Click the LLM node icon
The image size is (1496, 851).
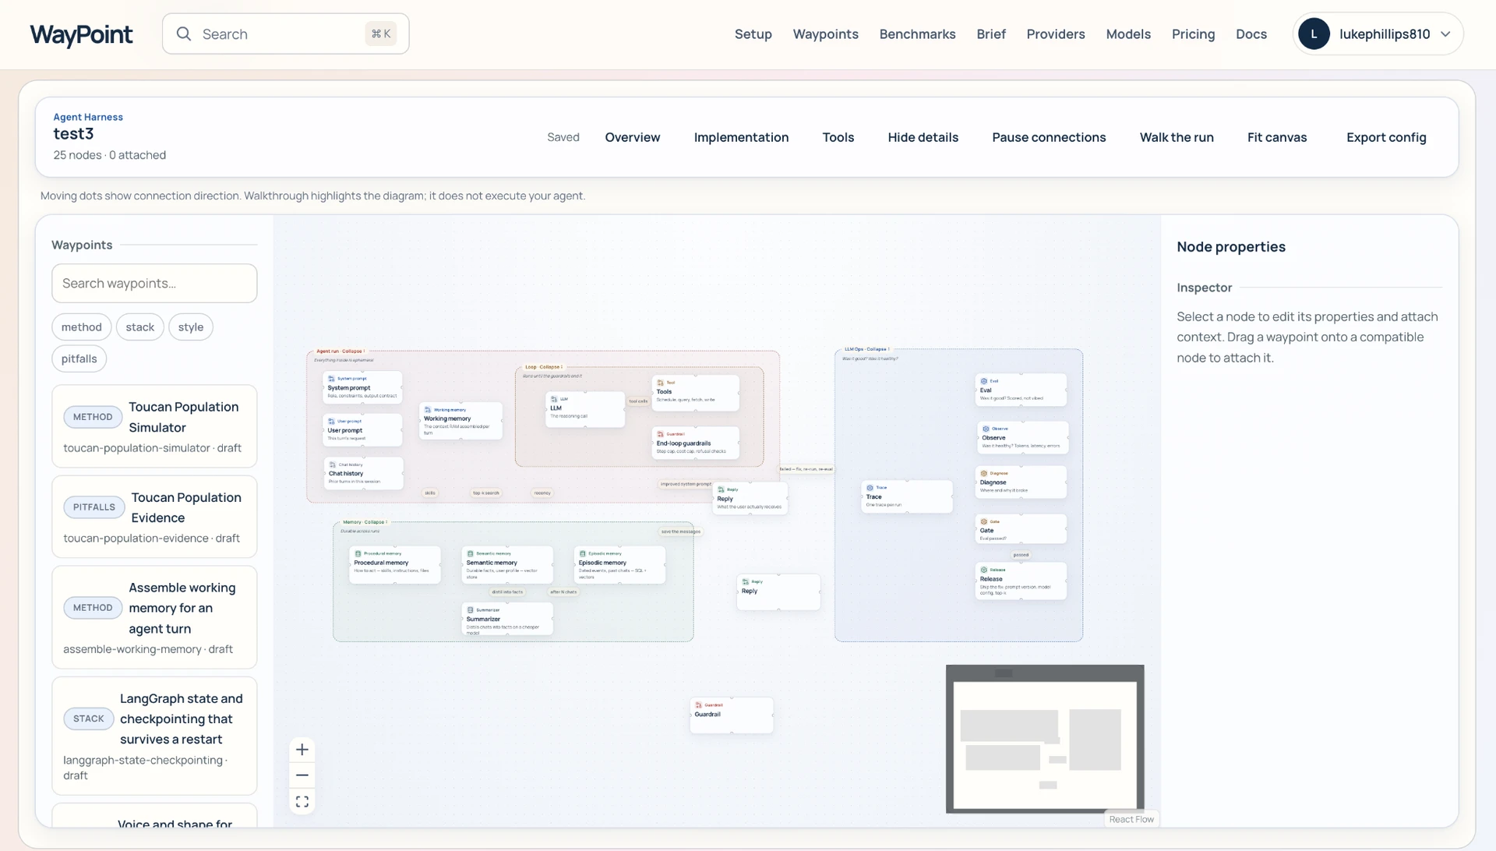coord(554,399)
